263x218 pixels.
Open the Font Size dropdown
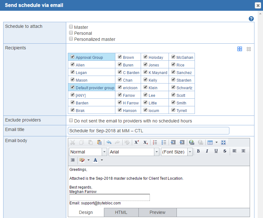coord(190,152)
